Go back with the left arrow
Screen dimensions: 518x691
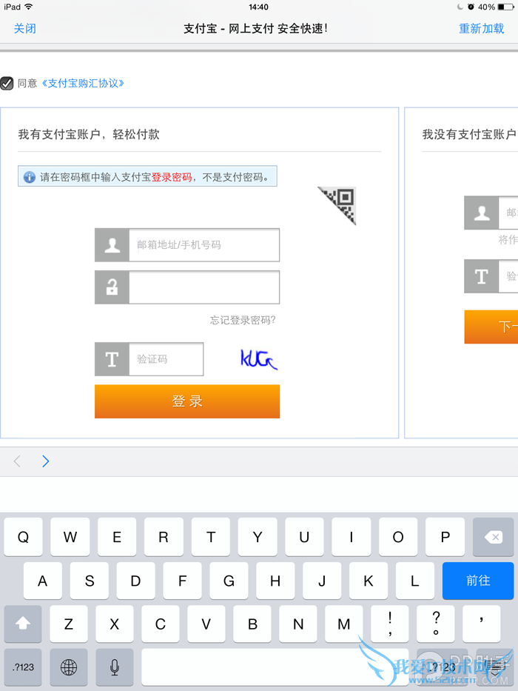[17, 461]
